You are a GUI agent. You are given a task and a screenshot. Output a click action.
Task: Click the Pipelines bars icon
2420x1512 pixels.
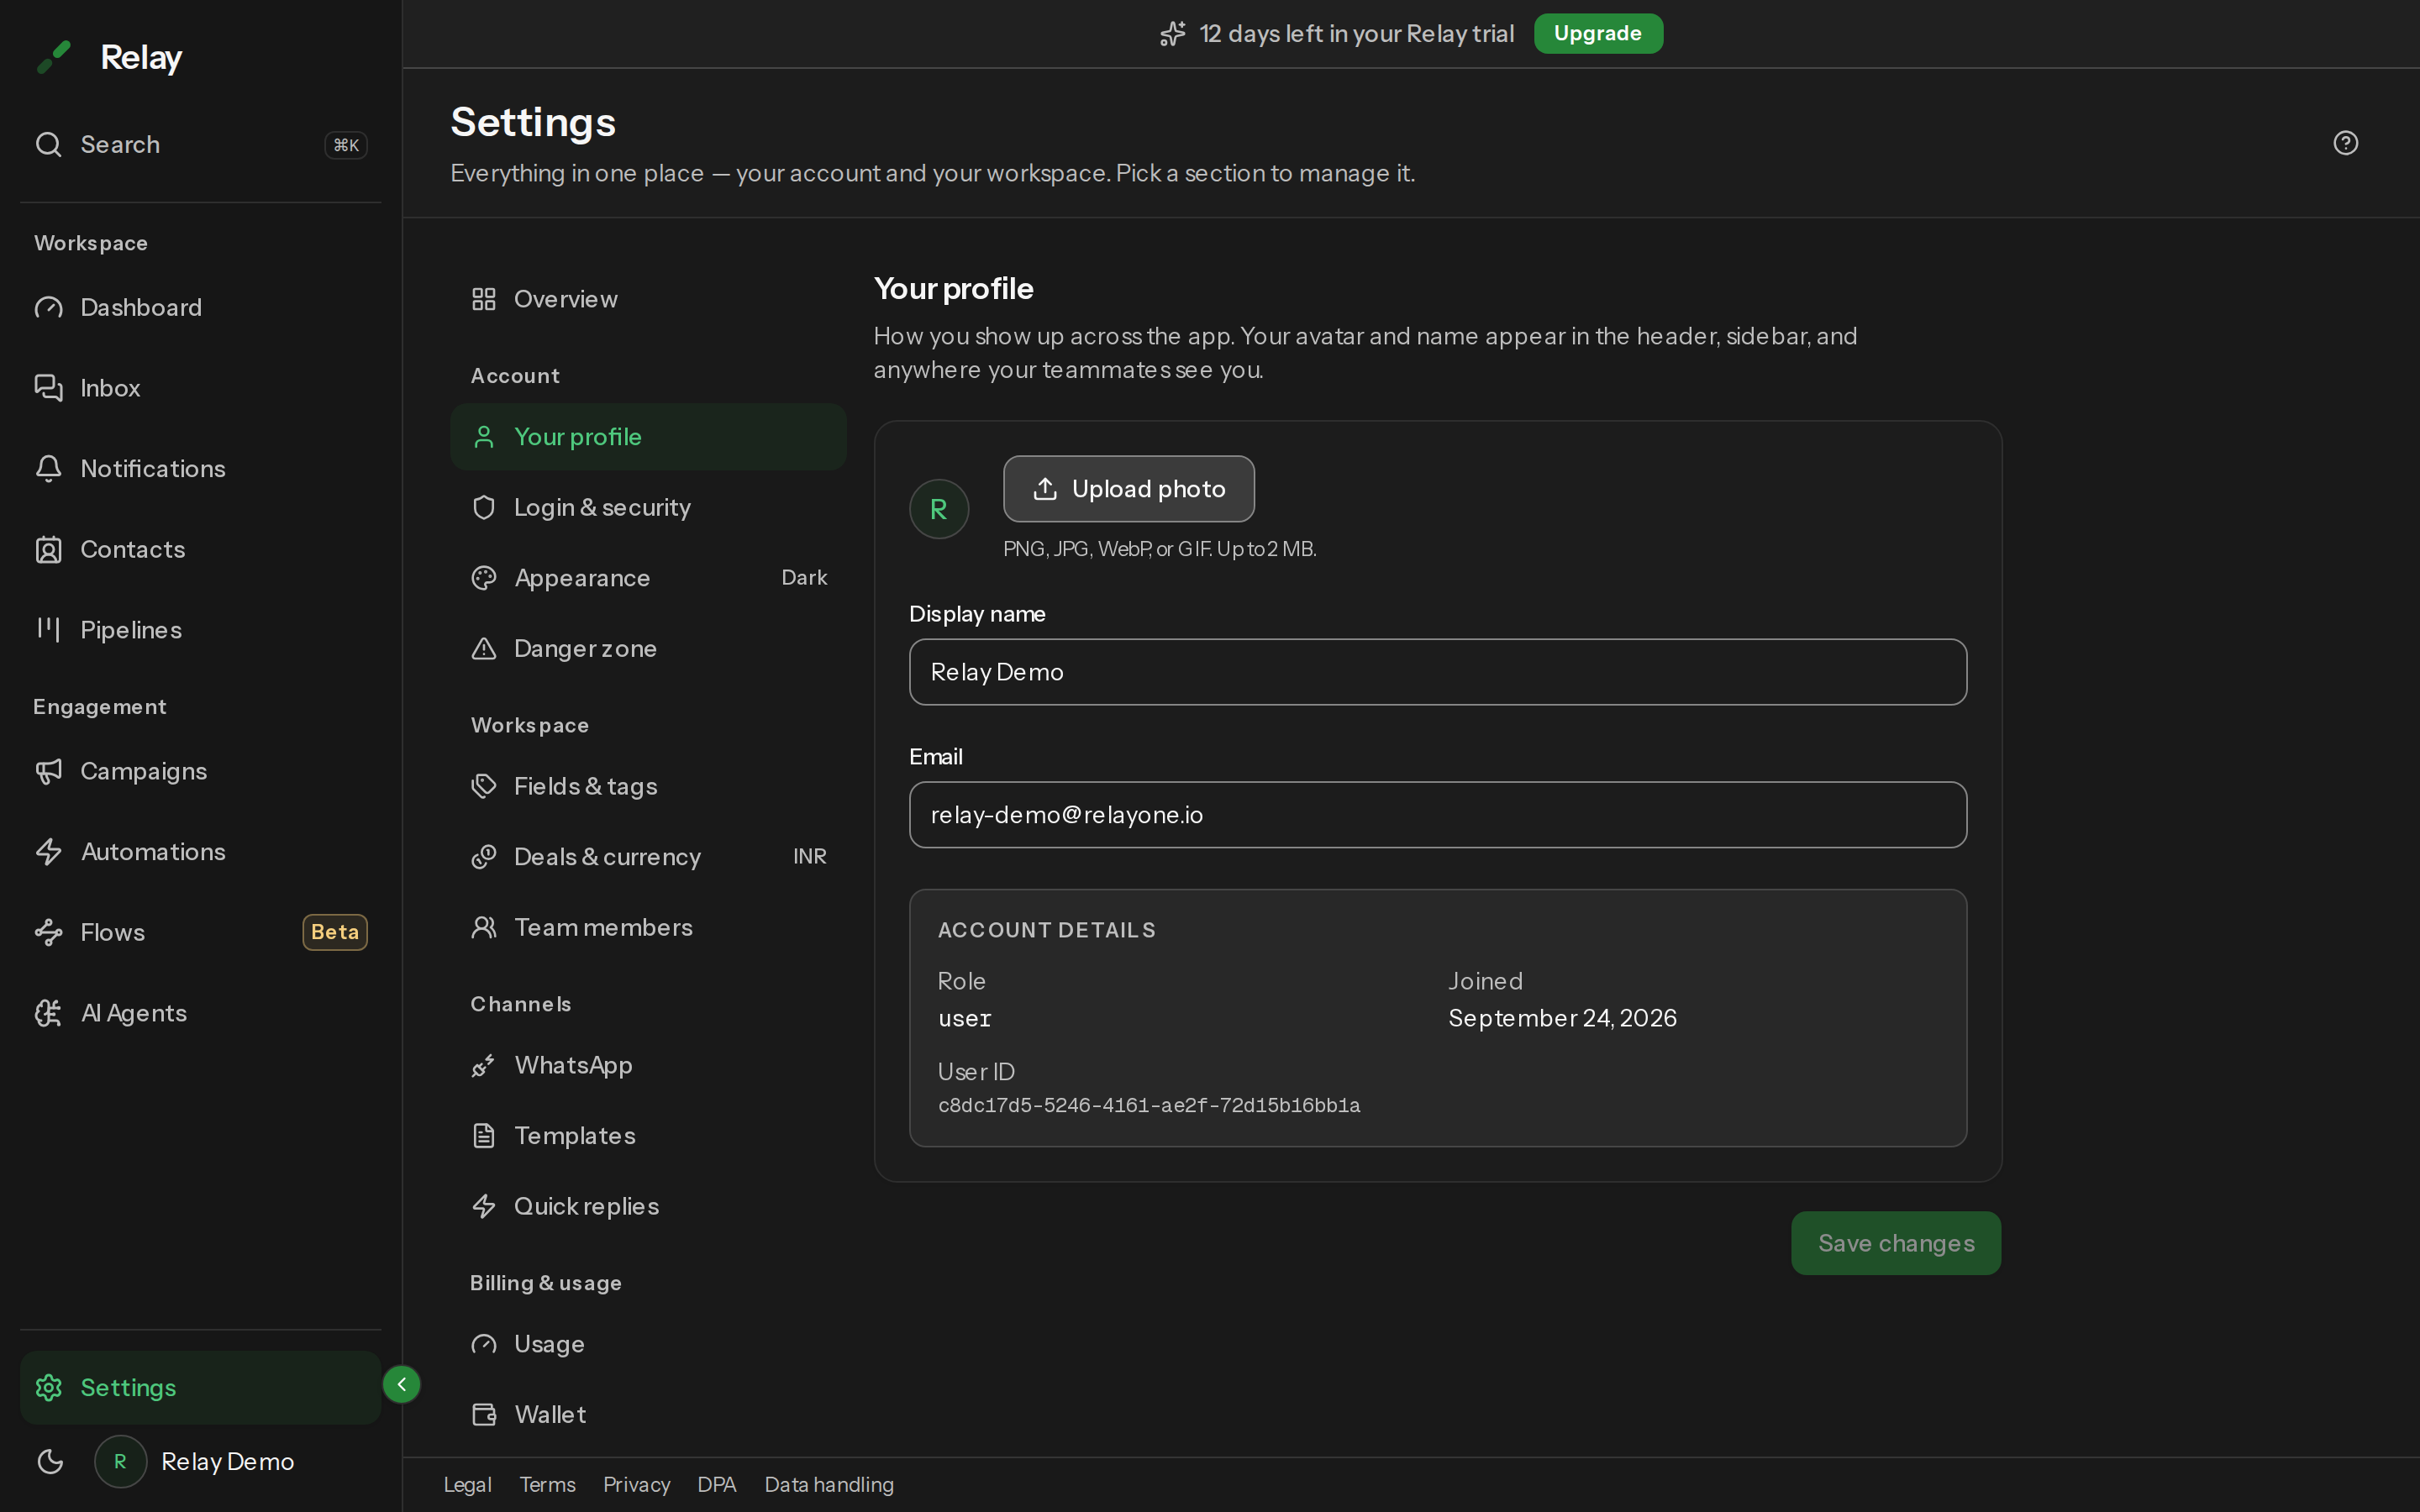point(49,630)
